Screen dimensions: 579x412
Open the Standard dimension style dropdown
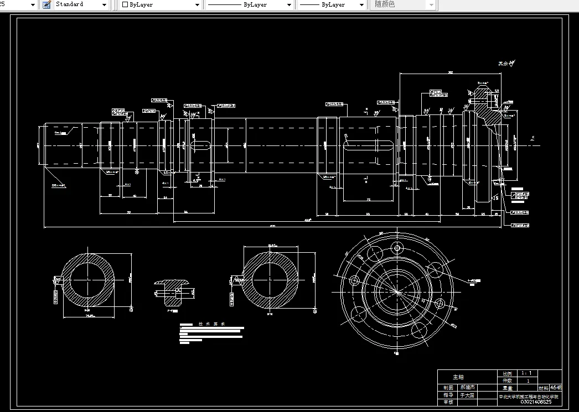[x=81, y=4]
